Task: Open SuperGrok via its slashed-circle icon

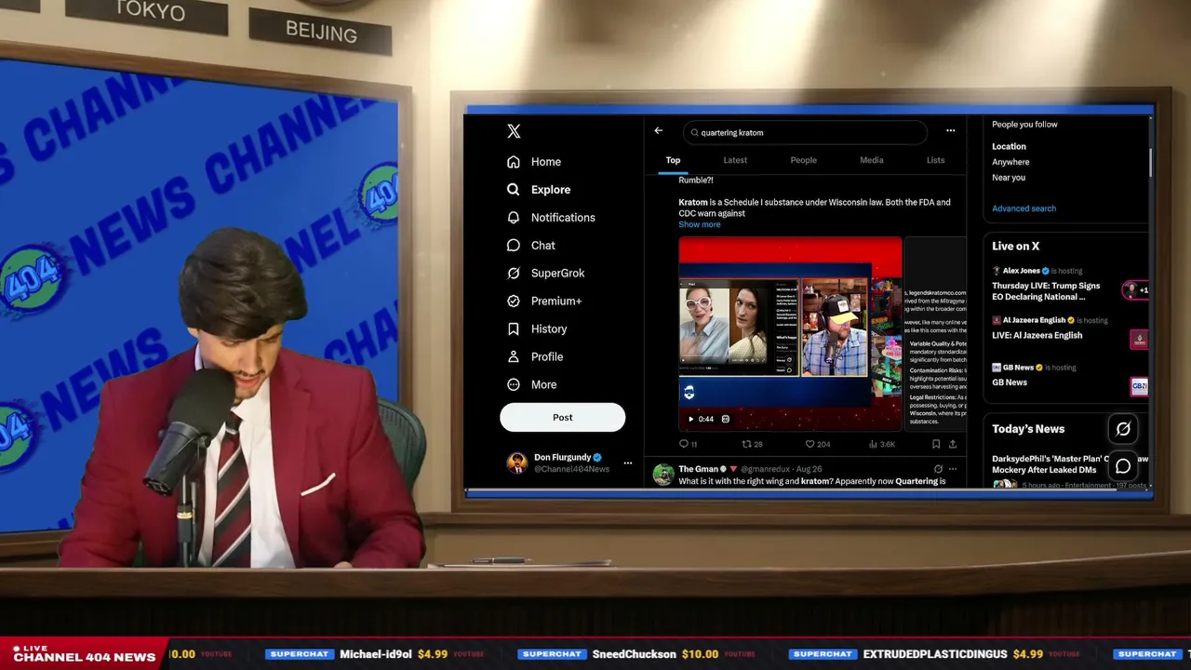Action: [x=513, y=274]
